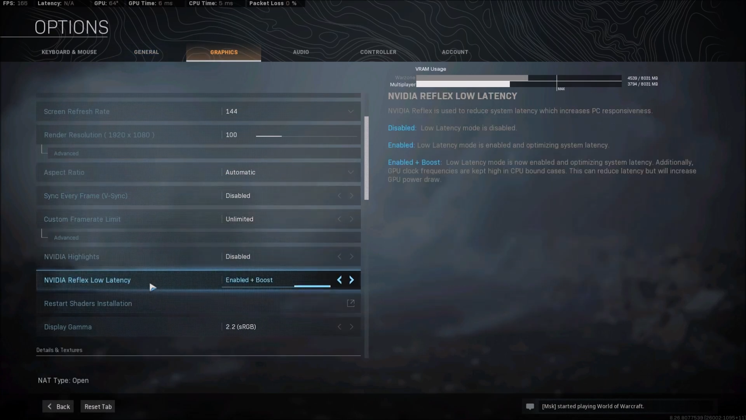Select the KEYBOARD & MOUSE tab
The width and height of the screenshot is (746, 420).
pos(69,52)
